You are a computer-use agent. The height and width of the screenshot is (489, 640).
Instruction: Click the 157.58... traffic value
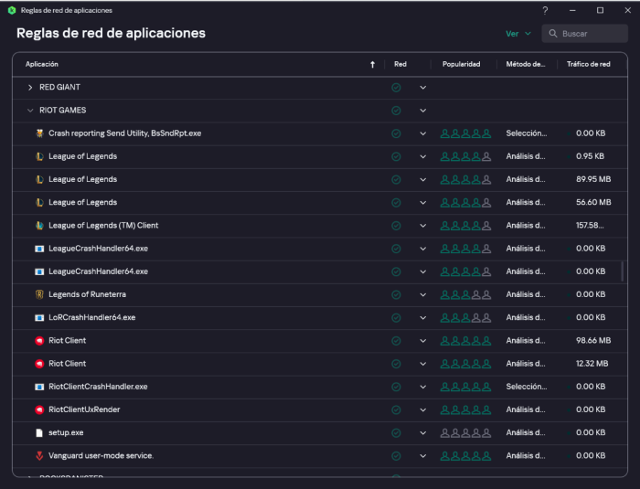(590, 226)
